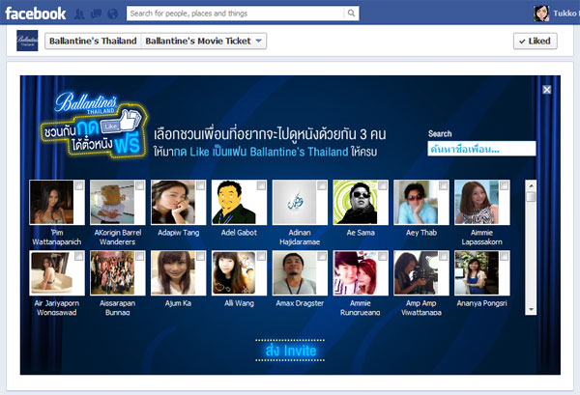The image size is (580, 395).
Task: Select Amax Dragster's photo
Action: point(295,273)
